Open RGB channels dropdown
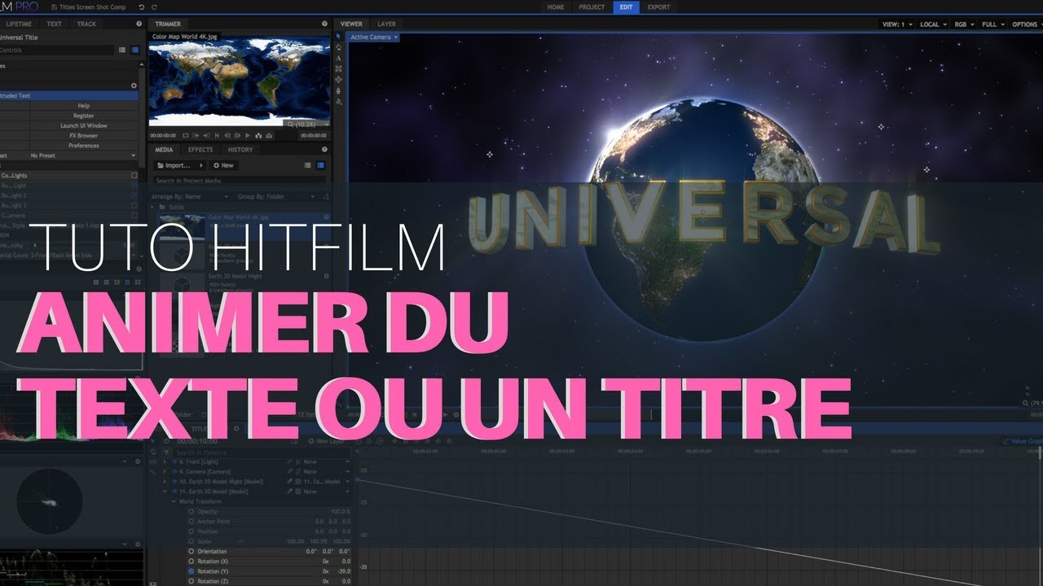 pyautogui.click(x=964, y=24)
